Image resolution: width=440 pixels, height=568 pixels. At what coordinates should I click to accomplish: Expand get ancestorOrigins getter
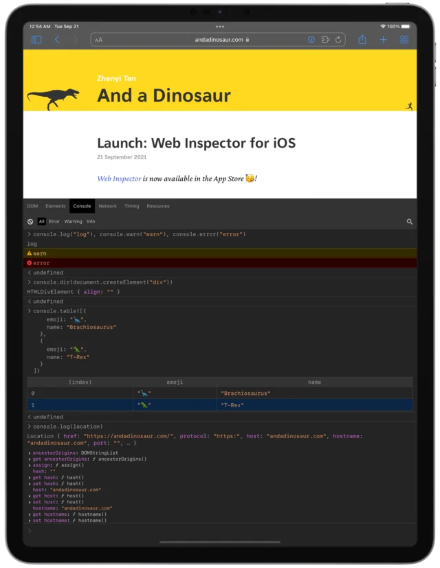click(30, 459)
